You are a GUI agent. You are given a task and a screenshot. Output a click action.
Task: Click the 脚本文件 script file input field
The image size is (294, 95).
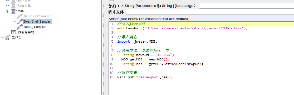click(210, 12)
